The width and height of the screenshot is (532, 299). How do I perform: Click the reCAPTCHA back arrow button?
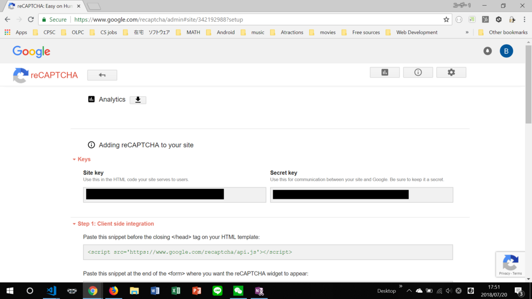tap(102, 75)
